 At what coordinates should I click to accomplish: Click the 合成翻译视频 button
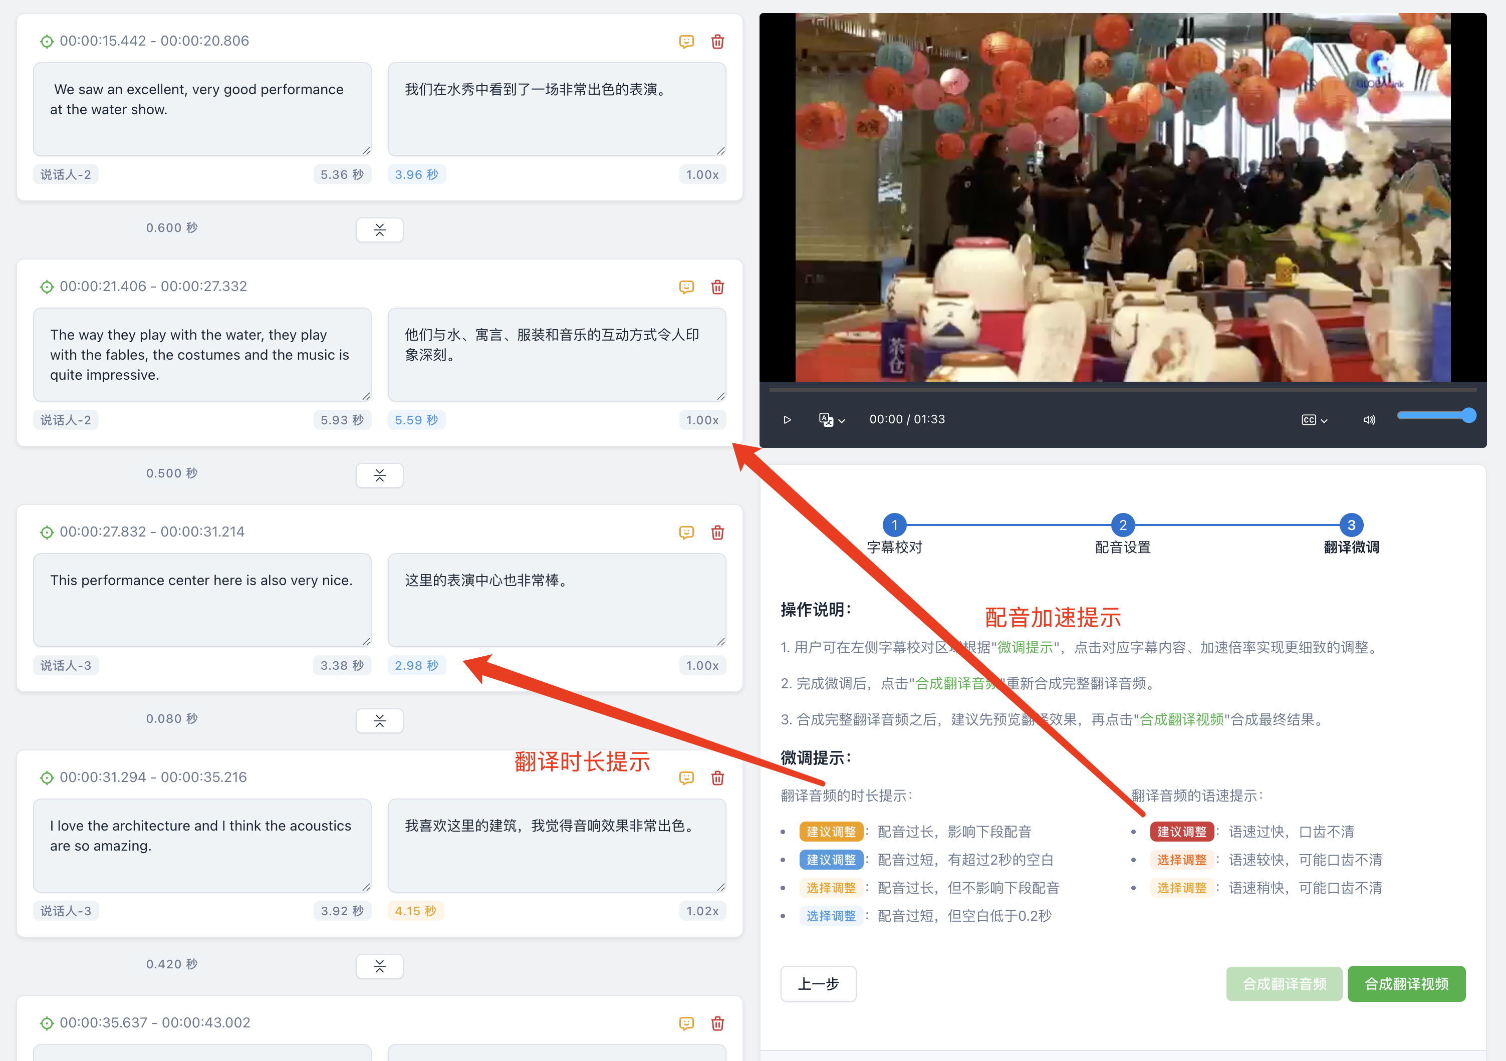pos(1406,984)
